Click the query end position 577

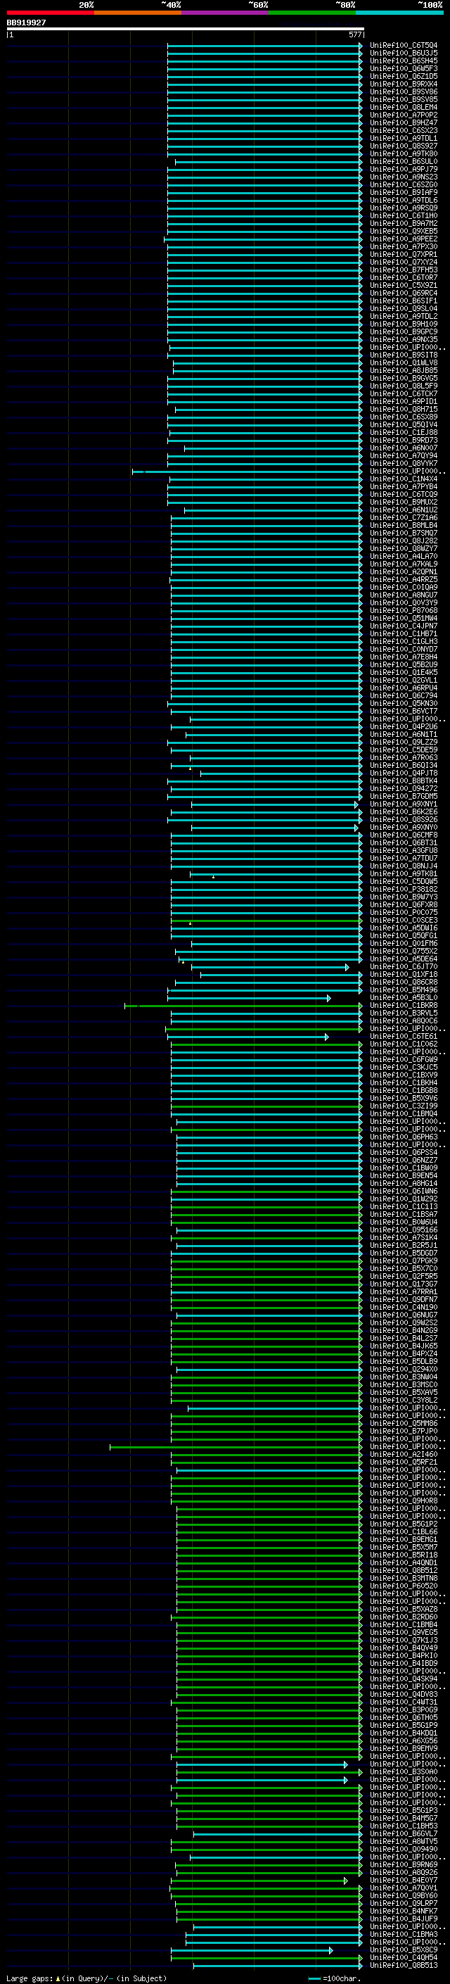pos(355,34)
